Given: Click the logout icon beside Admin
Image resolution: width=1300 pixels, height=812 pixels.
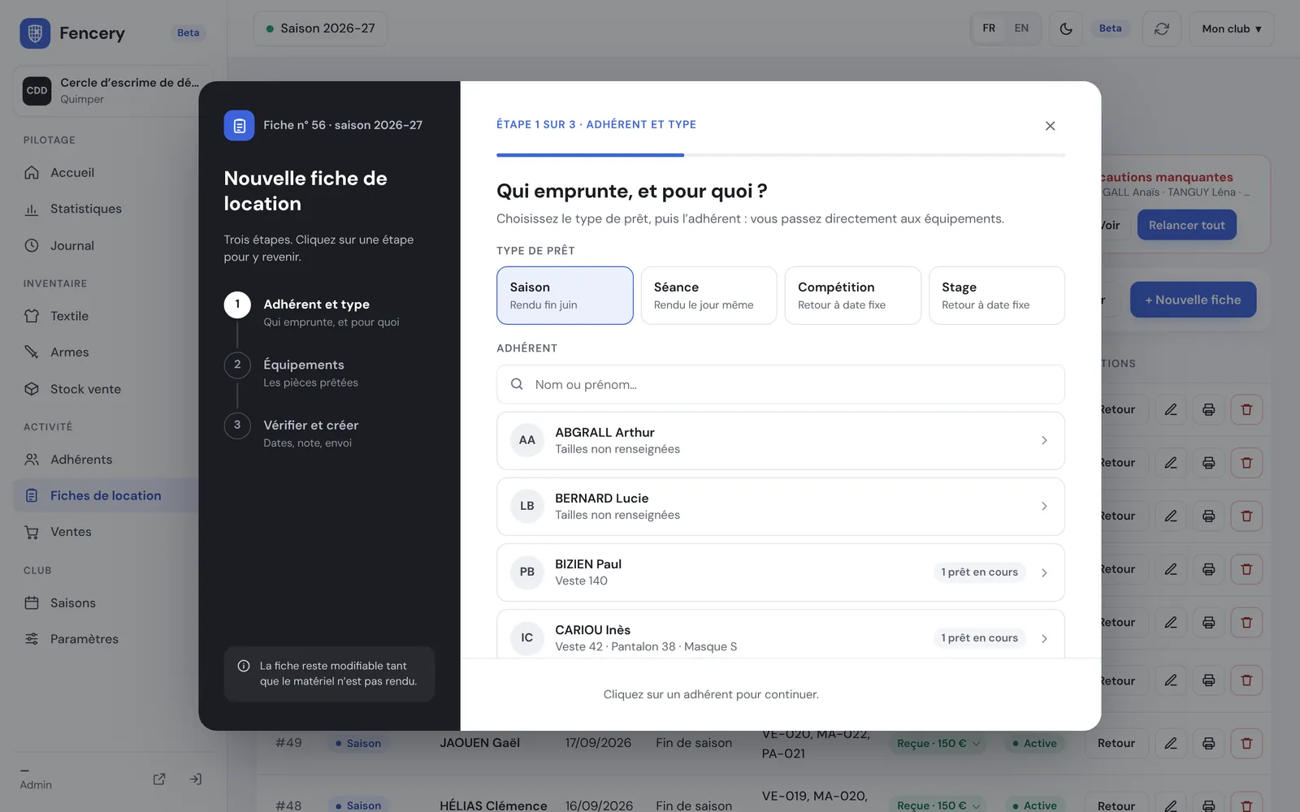Looking at the screenshot, I should coord(196,779).
